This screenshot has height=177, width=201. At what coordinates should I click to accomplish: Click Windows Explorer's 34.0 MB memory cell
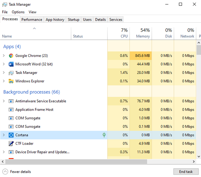141,81
